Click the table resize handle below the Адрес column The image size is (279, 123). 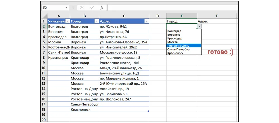pos(148,111)
